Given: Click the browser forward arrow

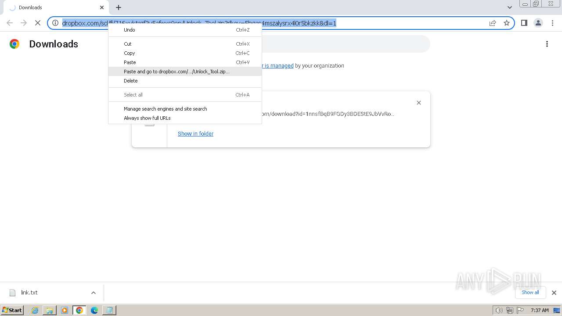Looking at the screenshot, I should pyautogui.click(x=24, y=23).
